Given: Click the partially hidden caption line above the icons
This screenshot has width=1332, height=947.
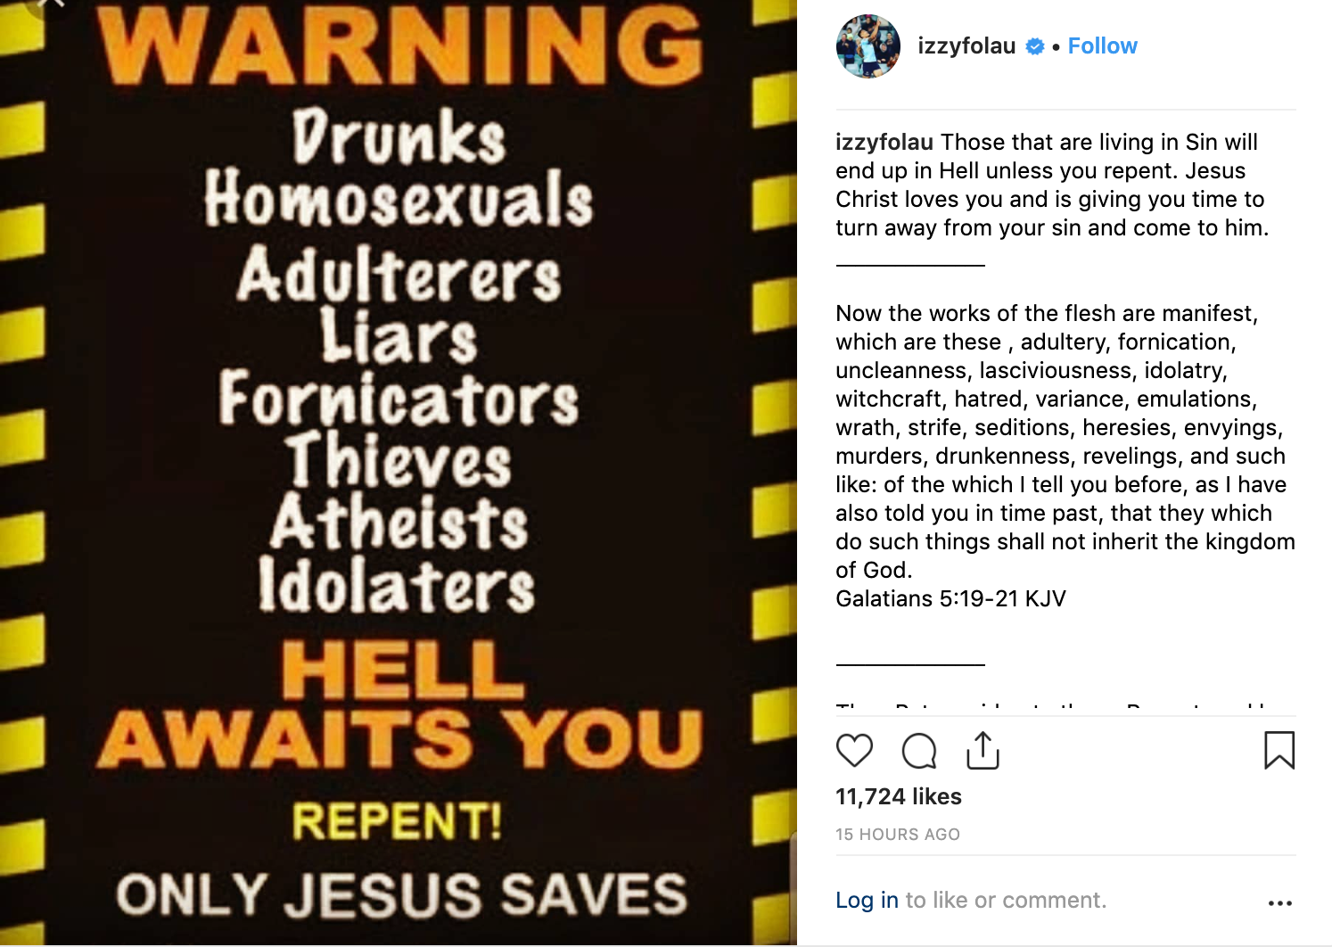Looking at the screenshot, I should point(1052,707).
